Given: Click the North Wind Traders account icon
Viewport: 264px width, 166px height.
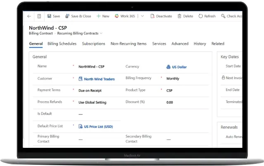Looking at the screenshot, I should 81,79.
